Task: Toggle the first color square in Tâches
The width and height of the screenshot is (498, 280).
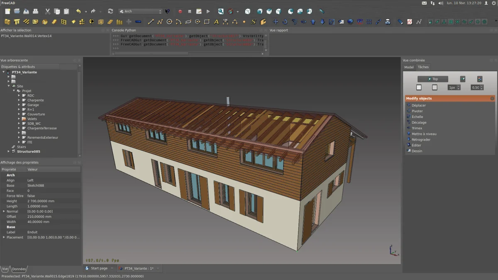Action: (419, 88)
